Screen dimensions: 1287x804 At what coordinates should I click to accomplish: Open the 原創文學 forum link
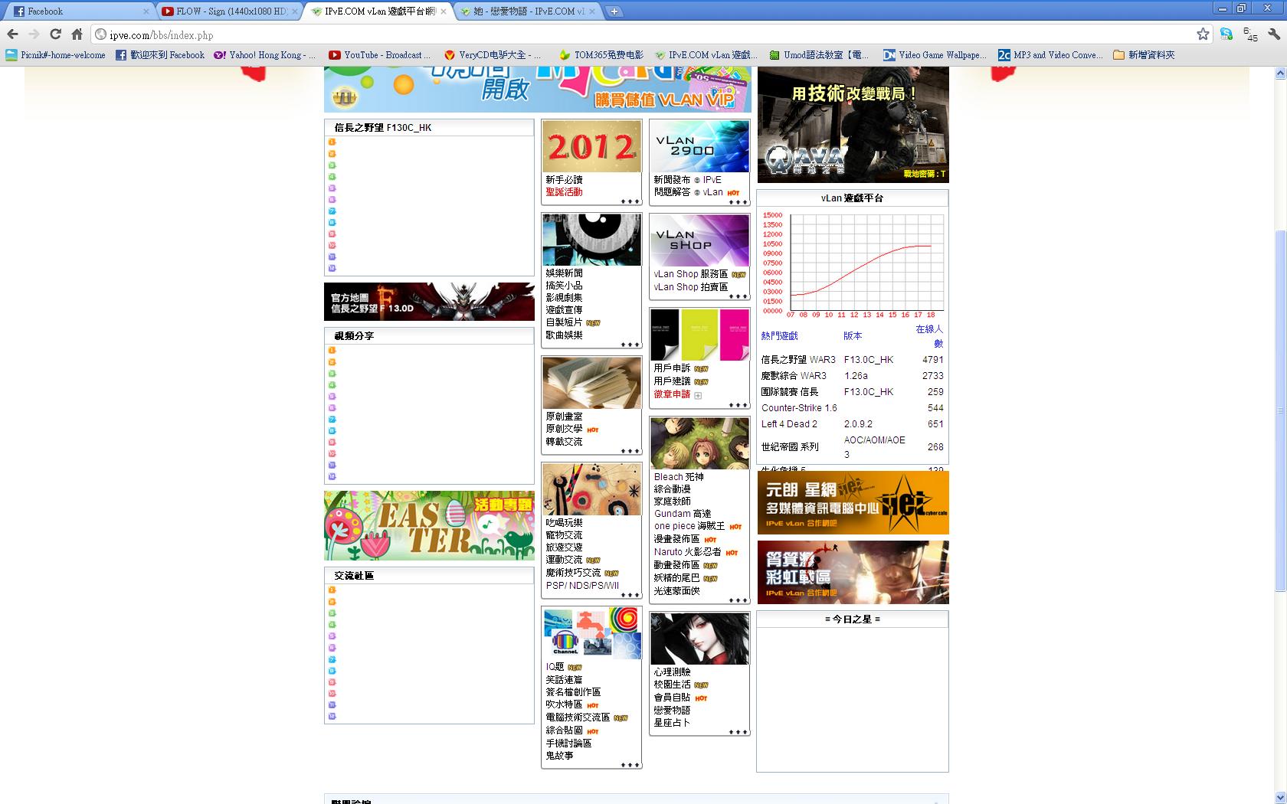pyautogui.click(x=564, y=429)
